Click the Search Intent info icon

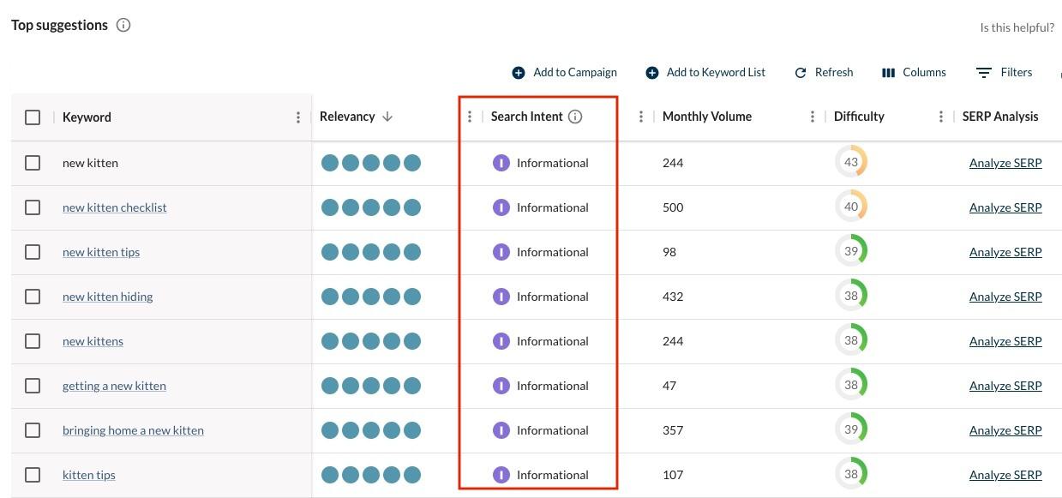pyautogui.click(x=575, y=116)
